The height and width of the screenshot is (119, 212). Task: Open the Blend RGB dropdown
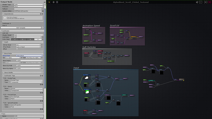(29, 56)
